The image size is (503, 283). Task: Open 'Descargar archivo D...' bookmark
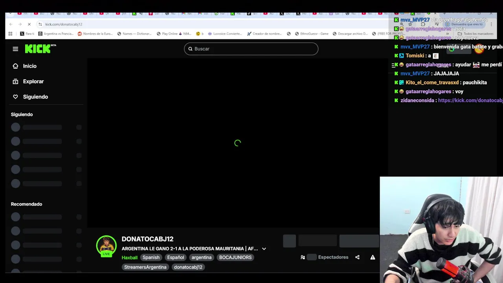tap(350, 34)
